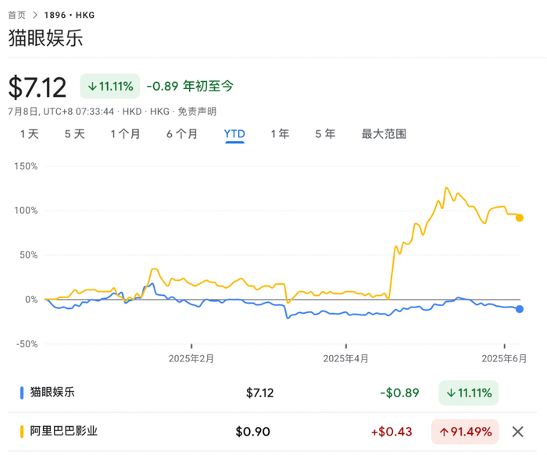Remove 阿里巴巴影业 comparison with X icon

click(x=517, y=432)
